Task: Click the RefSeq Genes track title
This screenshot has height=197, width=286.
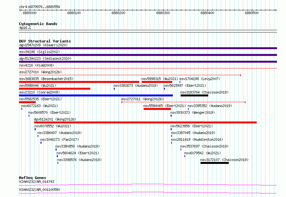Action: [x=32, y=178]
